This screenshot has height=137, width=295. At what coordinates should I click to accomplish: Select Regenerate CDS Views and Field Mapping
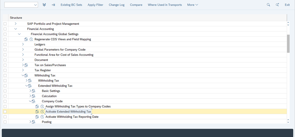[x=63, y=39]
